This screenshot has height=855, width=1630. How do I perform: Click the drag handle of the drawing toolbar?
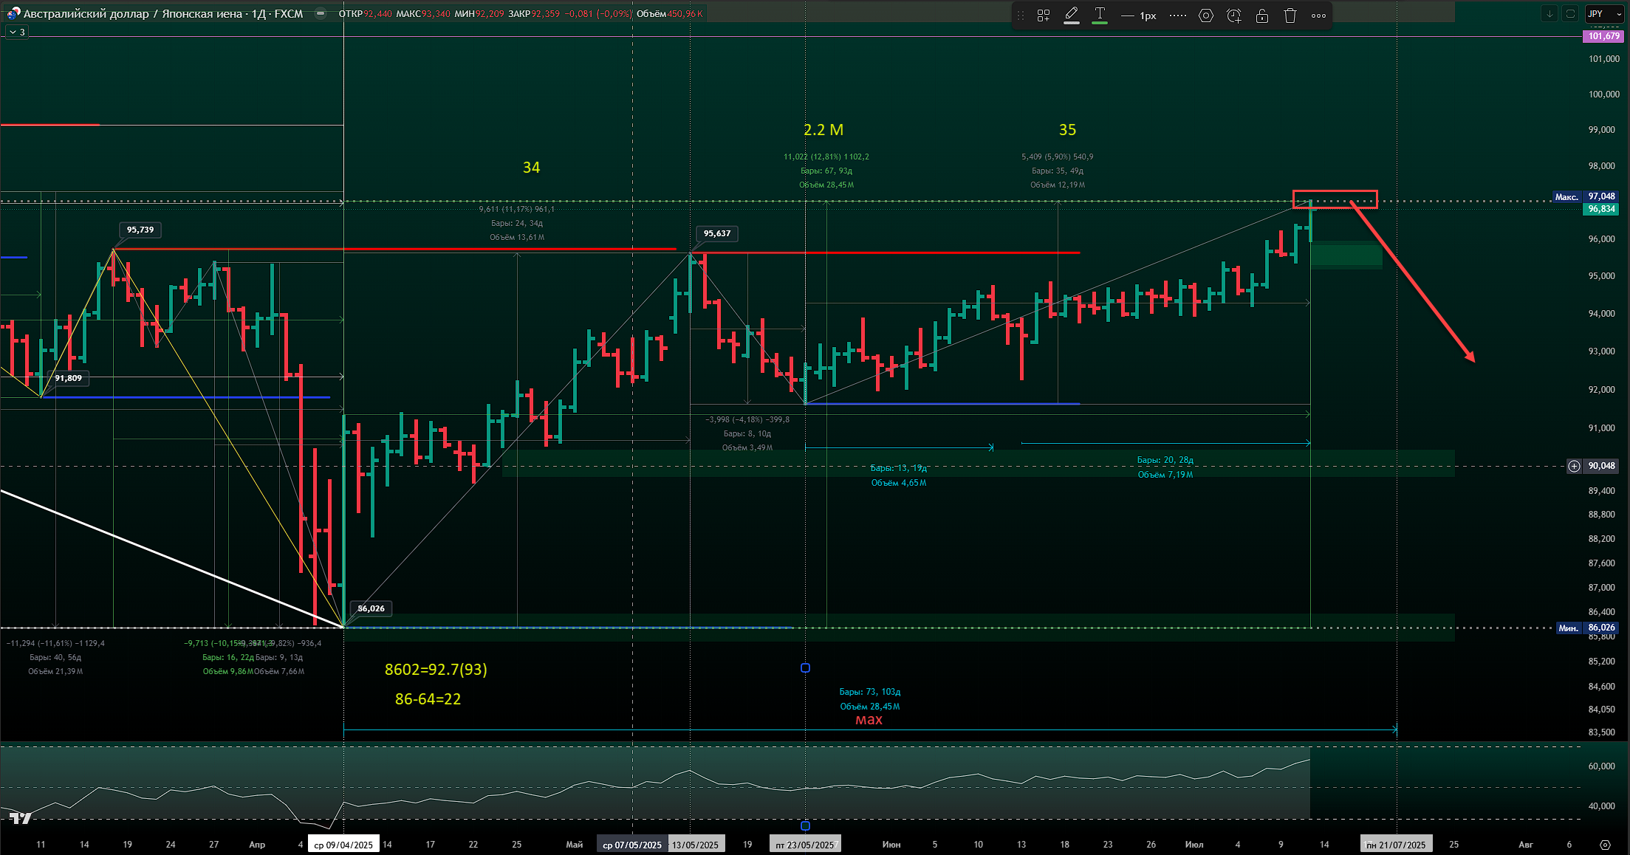pos(1021,16)
